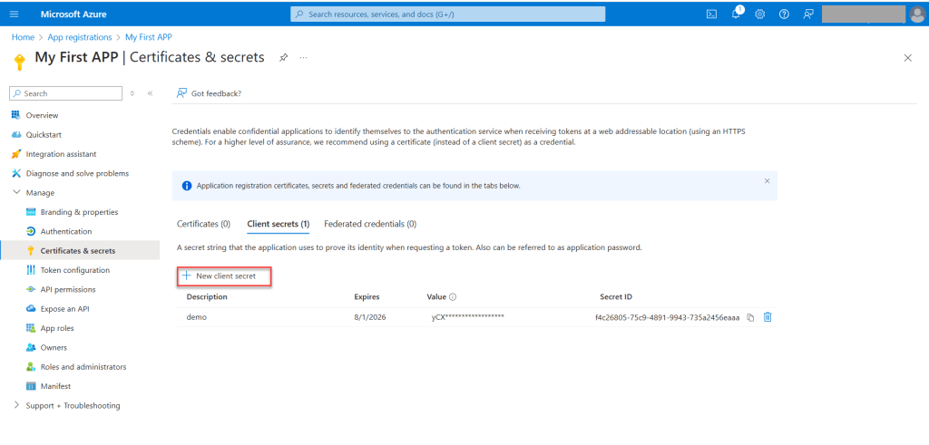The width and height of the screenshot is (929, 445).
Task: Open the notifications bell icon
Action: click(x=737, y=14)
